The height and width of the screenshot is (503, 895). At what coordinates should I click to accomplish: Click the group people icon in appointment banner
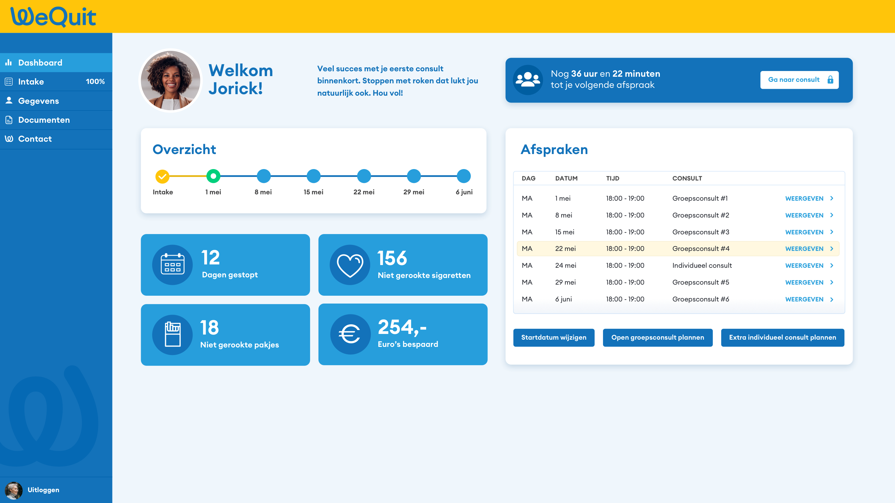point(528,80)
